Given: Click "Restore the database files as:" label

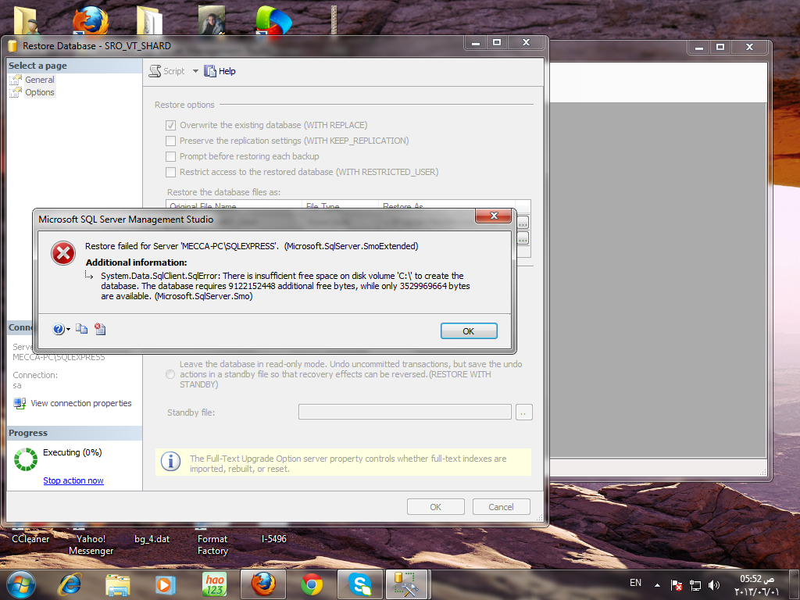Looking at the screenshot, I should 224,192.
